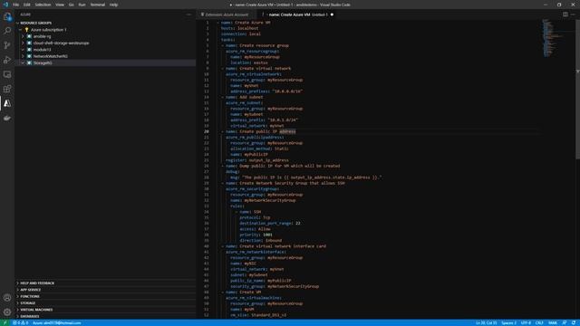Select the Azure view icon

(x=7, y=103)
